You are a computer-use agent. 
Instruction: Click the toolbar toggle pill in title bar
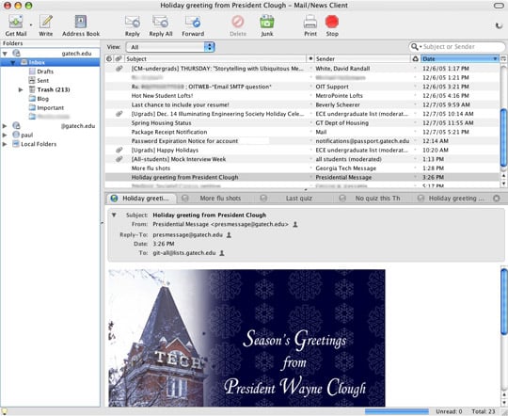[x=499, y=6]
